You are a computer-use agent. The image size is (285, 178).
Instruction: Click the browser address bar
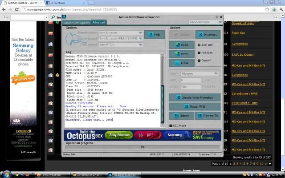pos(143,9)
